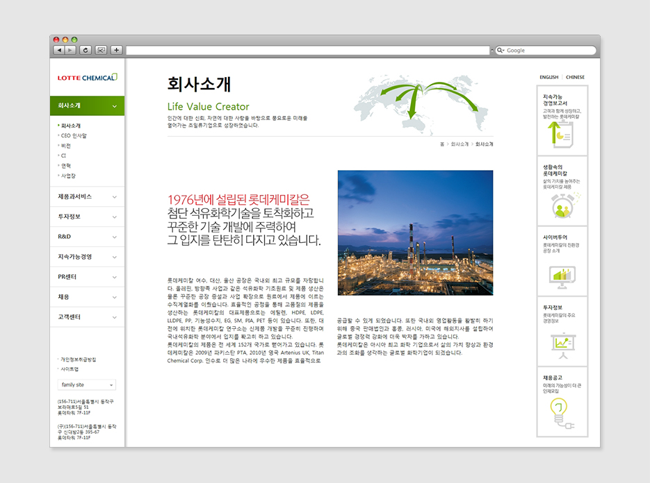Screen dimensions: 650x483
Task: Expand the 채용 menu chevron
Action: [x=115, y=297]
